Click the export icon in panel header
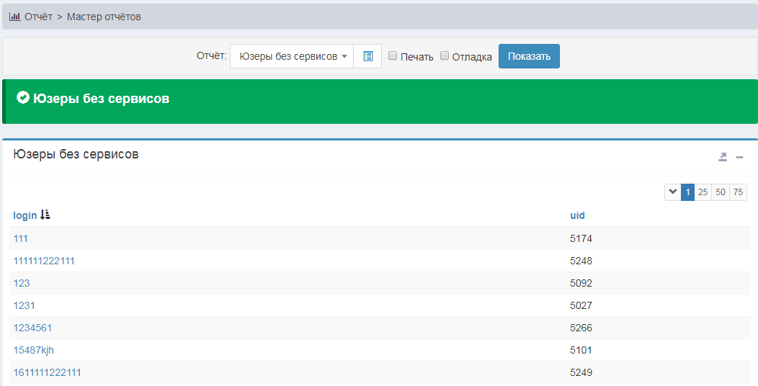The width and height of the screenshot is (758, 386). pos(723,157)
